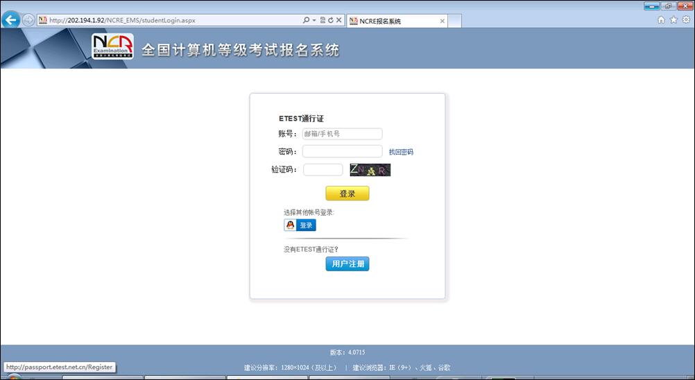Click the yellow 登录 button
Viewport: 695px width, 380px height.
(x=347, y=193)
